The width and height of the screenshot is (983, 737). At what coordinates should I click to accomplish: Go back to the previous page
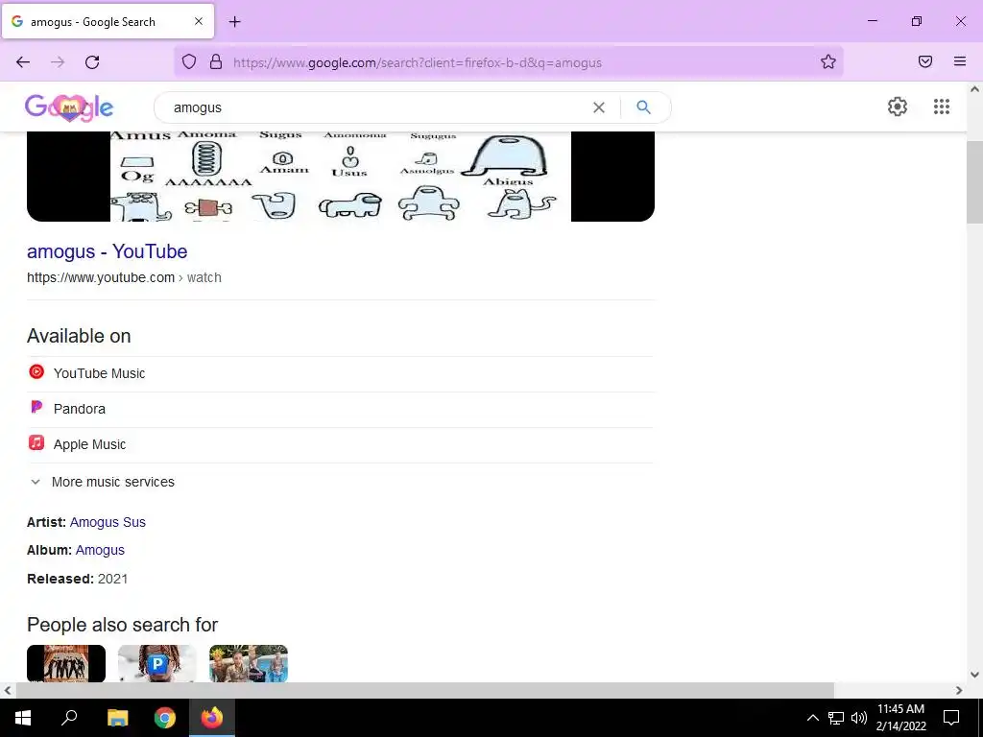[x=23, y=62]
